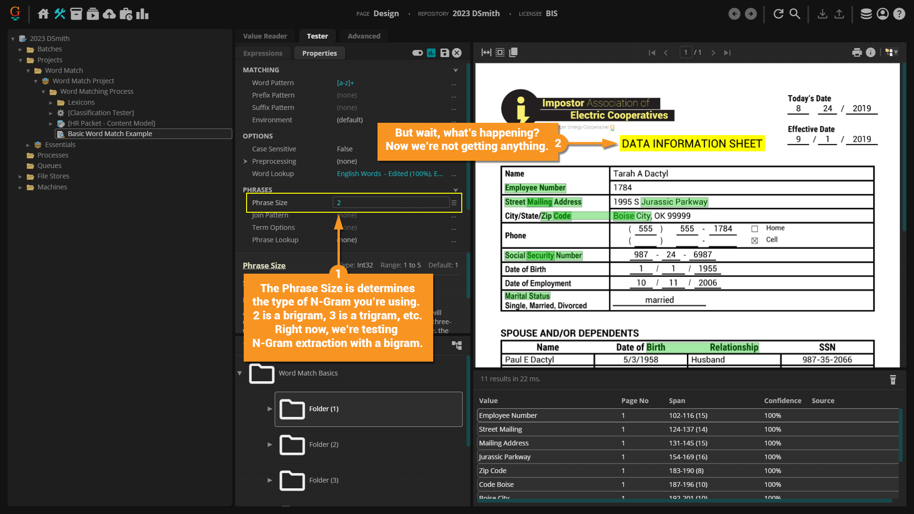
Task: Toggle the teal diagnostics chart button
Action: [x=431, y=53]
